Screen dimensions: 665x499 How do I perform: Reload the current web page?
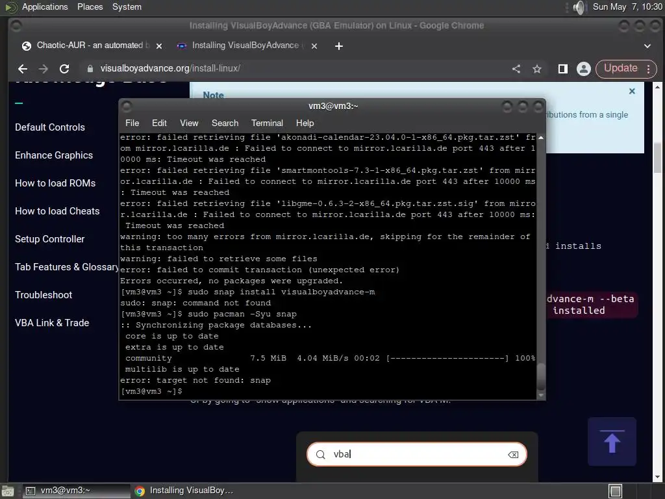64,69
